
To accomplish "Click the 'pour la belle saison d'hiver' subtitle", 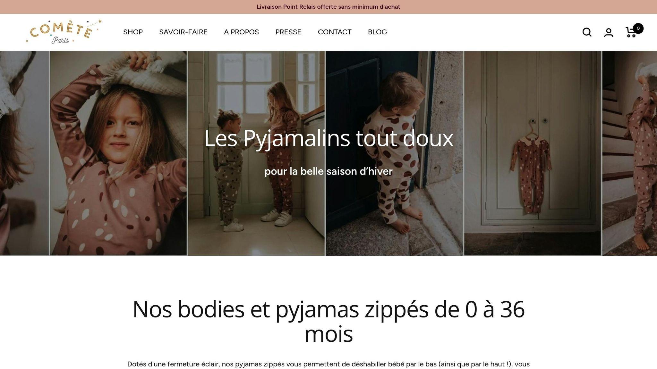I will pyautogui.click(x=328, y=171).
